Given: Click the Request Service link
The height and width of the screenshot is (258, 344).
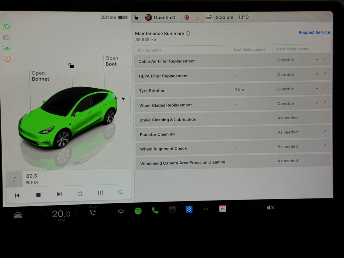Looking at the screenshot, I should 314,32.
